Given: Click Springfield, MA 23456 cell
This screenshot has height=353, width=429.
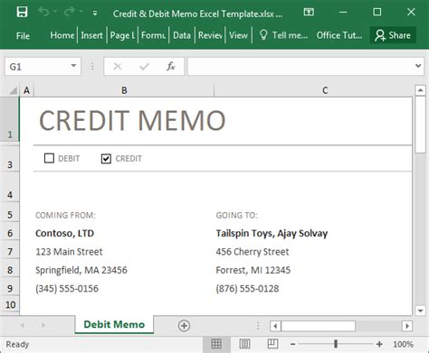Looking at the screenshot, I should [81, 270].
